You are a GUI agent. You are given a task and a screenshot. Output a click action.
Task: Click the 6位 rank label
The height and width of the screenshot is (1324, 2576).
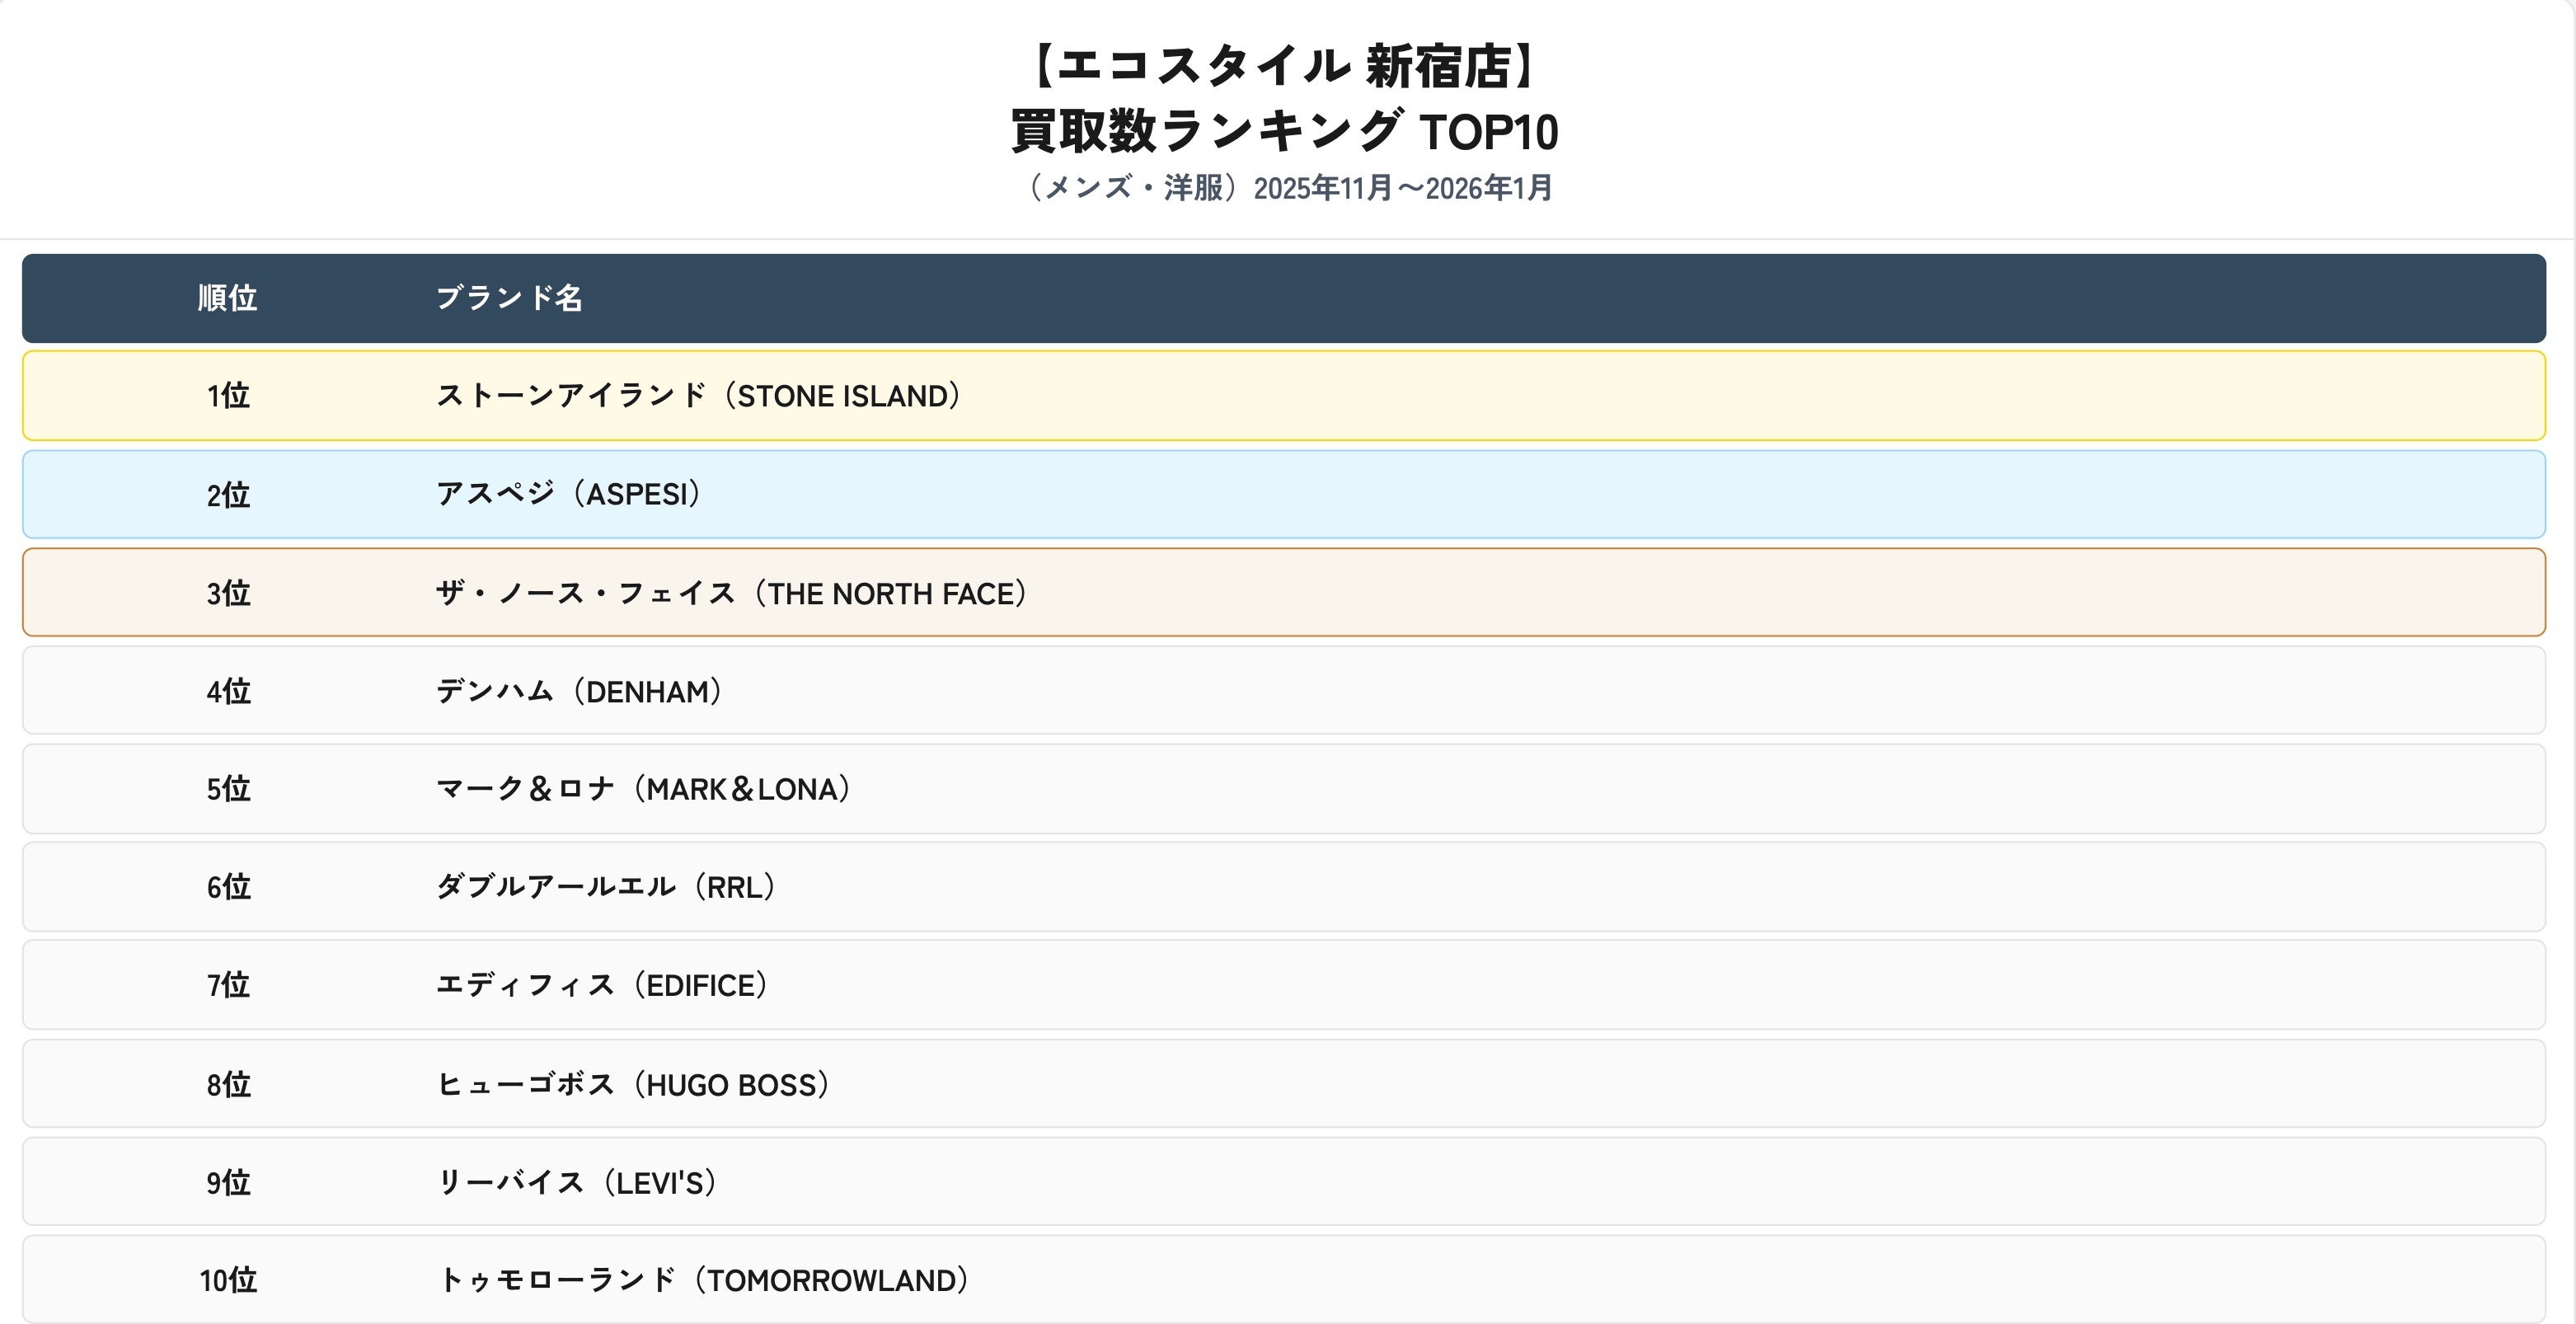[228, 887]
